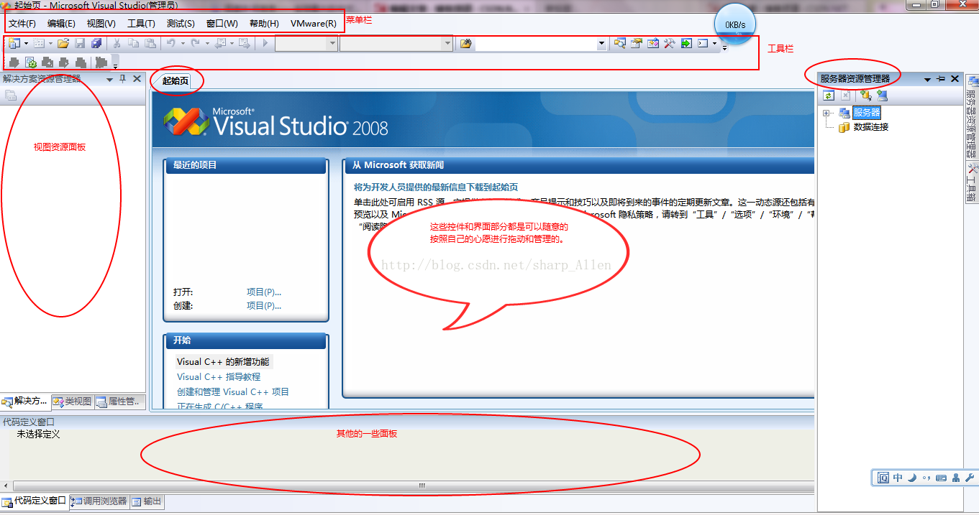This screenshot has height=515, width=979.
Task: Open the vertical 工具箱 side tab
Action: (x=972, y=183)
